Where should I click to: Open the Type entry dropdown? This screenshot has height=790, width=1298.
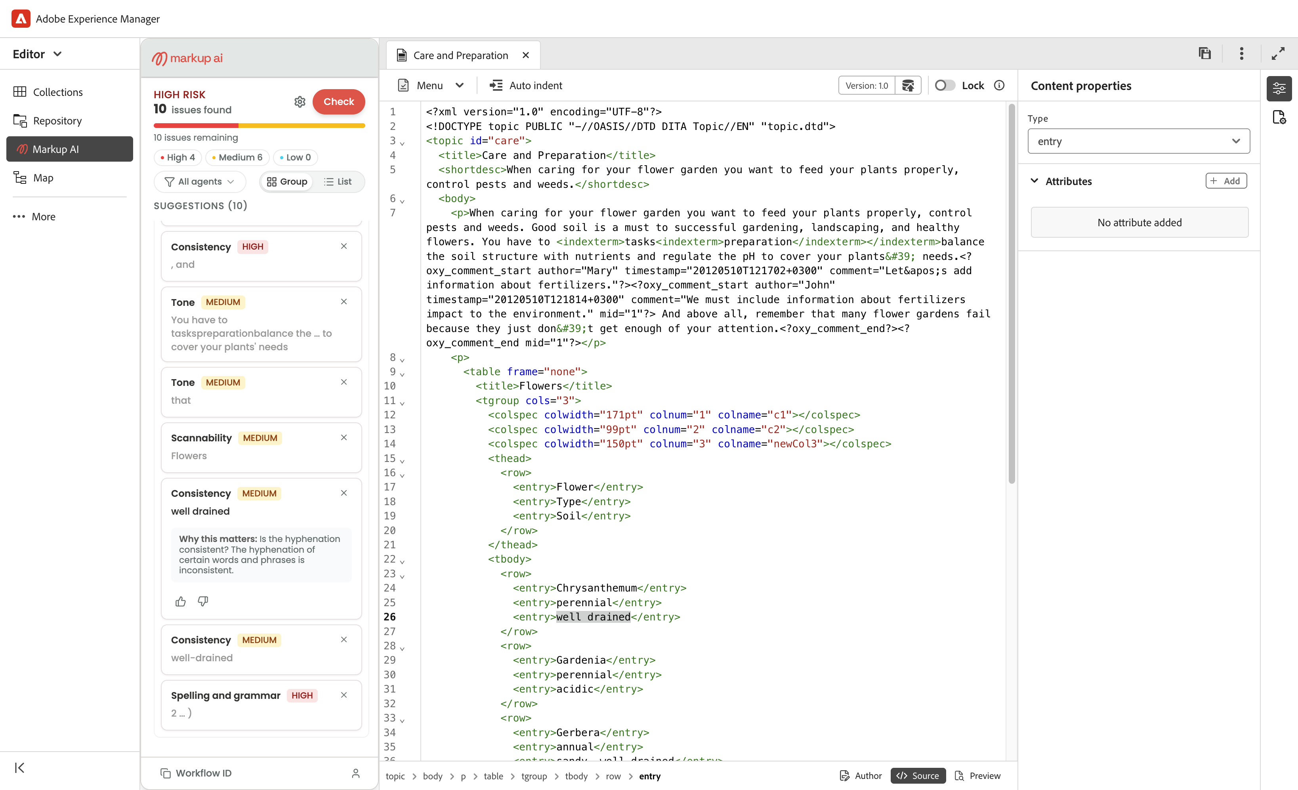coord(1138,141)
